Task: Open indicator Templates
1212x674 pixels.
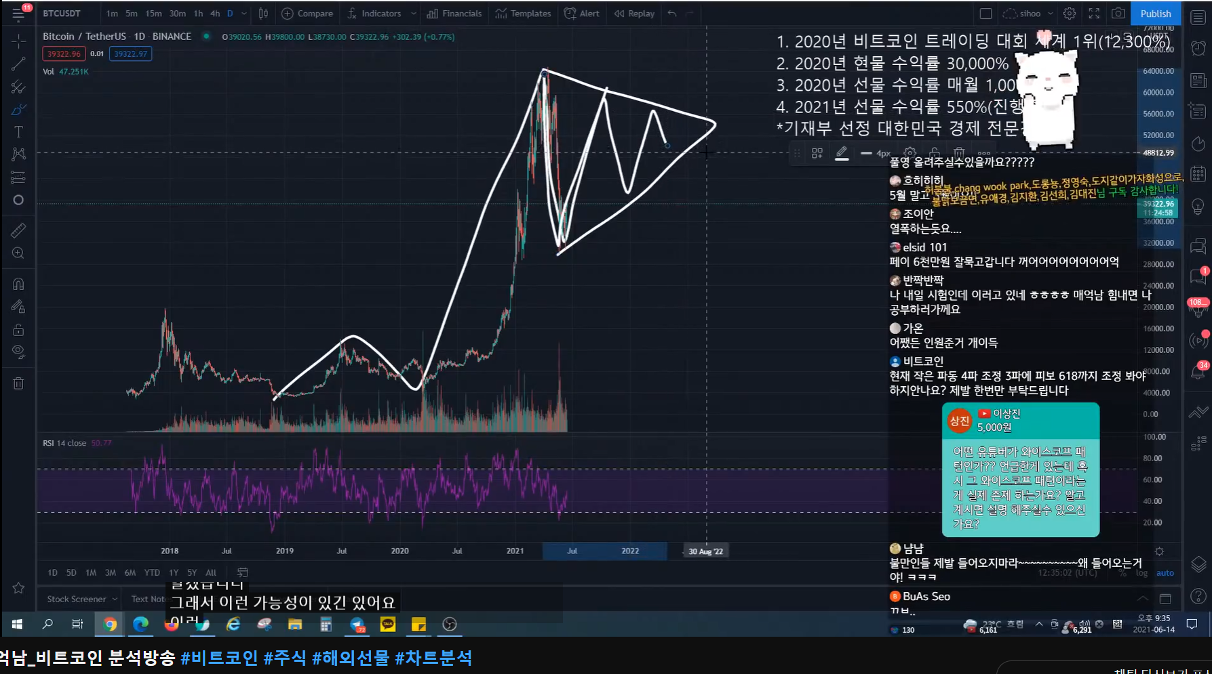Action: point(523,14)
